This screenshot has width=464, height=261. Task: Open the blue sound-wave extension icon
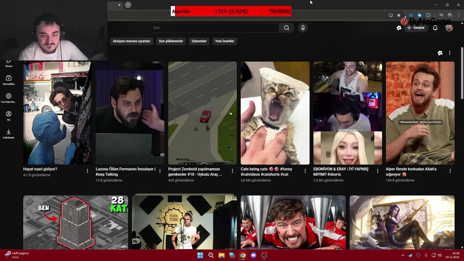tap(411, 15)
